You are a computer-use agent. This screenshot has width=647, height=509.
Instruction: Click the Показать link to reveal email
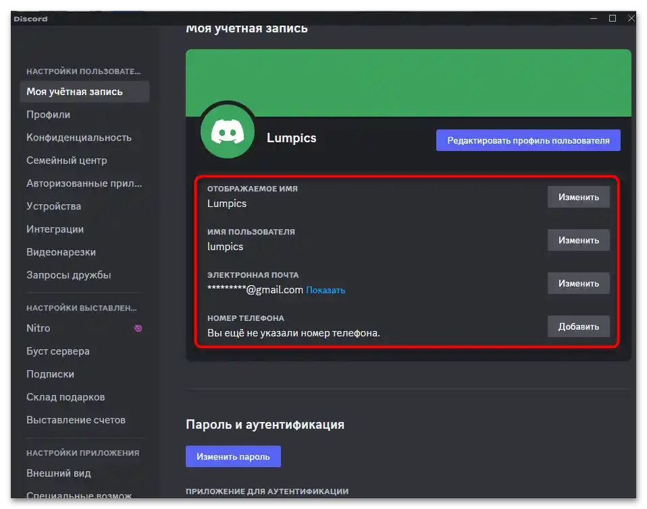click(x=325, y=291)
